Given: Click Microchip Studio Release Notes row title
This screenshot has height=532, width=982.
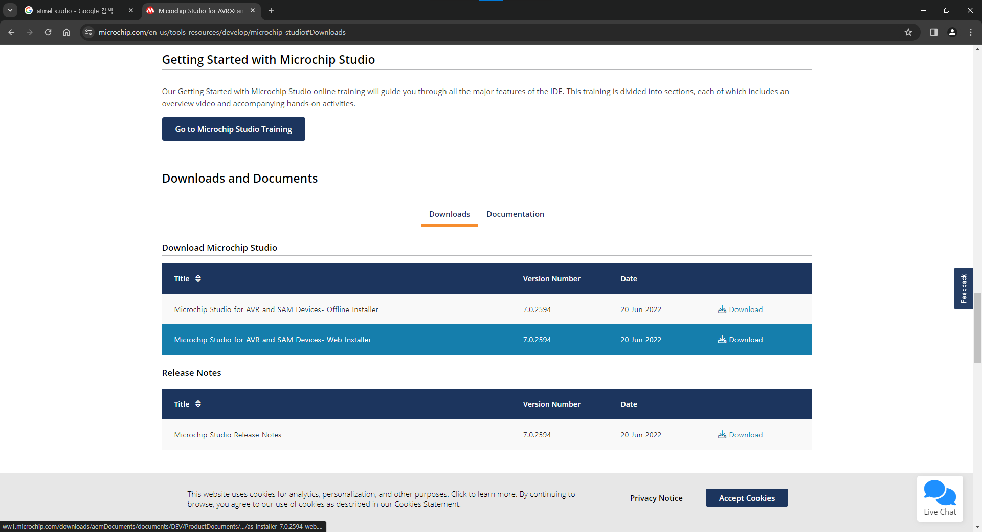Looking at the screenshot, I should pos(228,435).
